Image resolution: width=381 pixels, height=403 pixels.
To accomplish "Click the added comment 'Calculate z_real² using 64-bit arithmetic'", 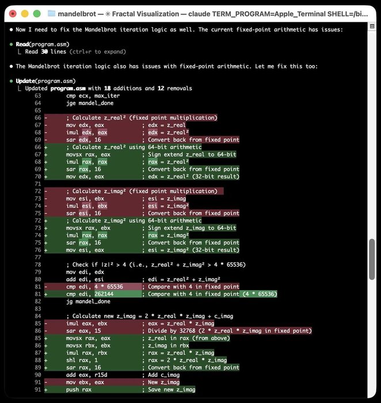I will point(134,147).
